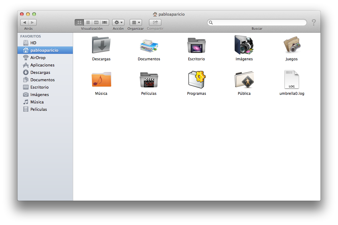This screenshot has width=338, height=225.
Task: Select AirDrop in the sidebar
Action: point(38,58)
